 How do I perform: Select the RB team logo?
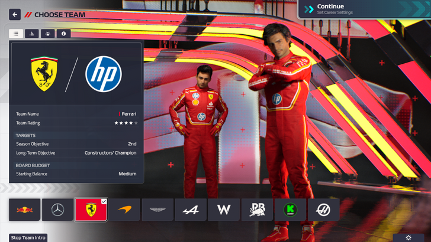tap(257, 210)
